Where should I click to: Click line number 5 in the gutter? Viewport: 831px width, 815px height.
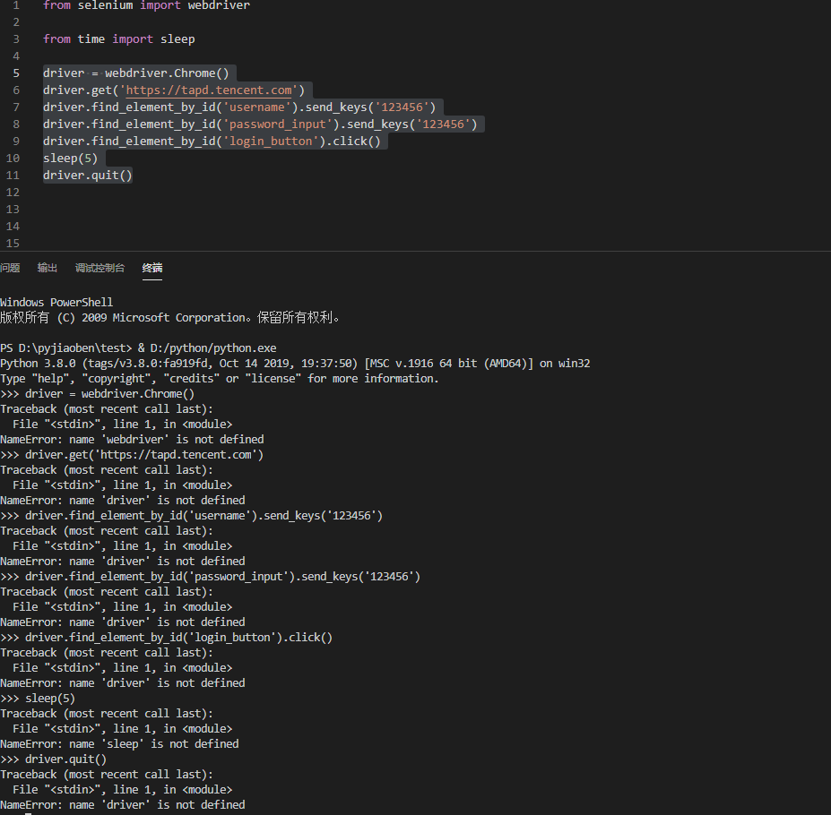pyautogui.click(x=16, y=73)
